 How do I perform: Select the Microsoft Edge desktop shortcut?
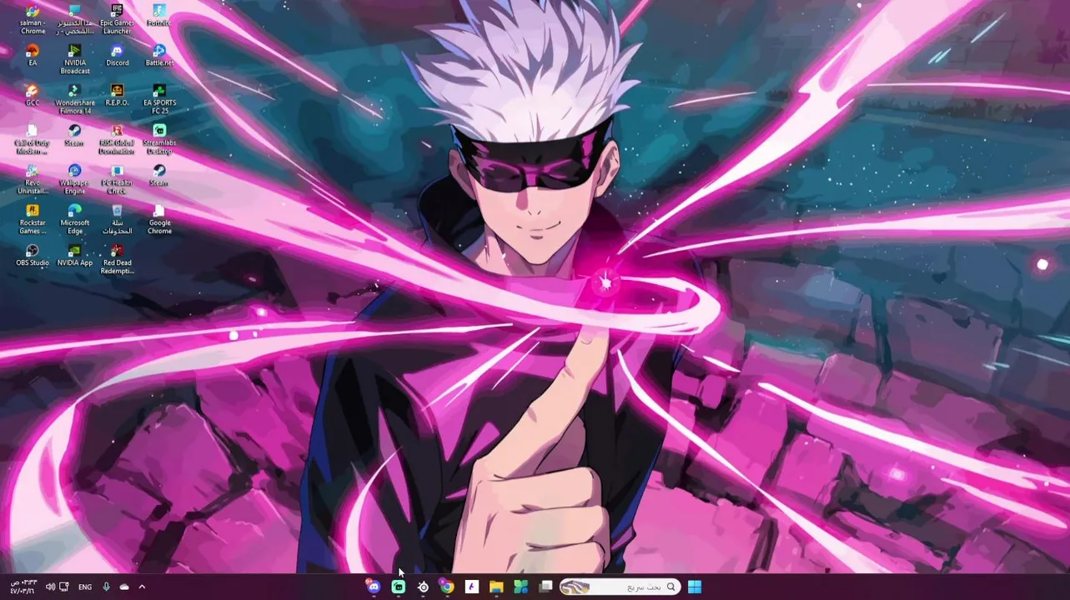[75, 219]
